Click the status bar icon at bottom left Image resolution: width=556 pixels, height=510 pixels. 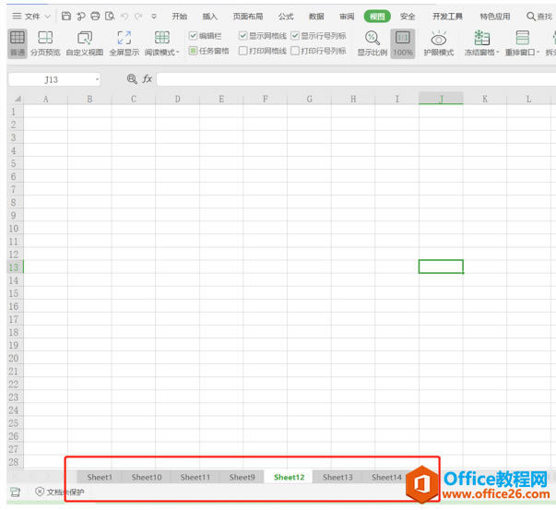[x=15, y=492]
